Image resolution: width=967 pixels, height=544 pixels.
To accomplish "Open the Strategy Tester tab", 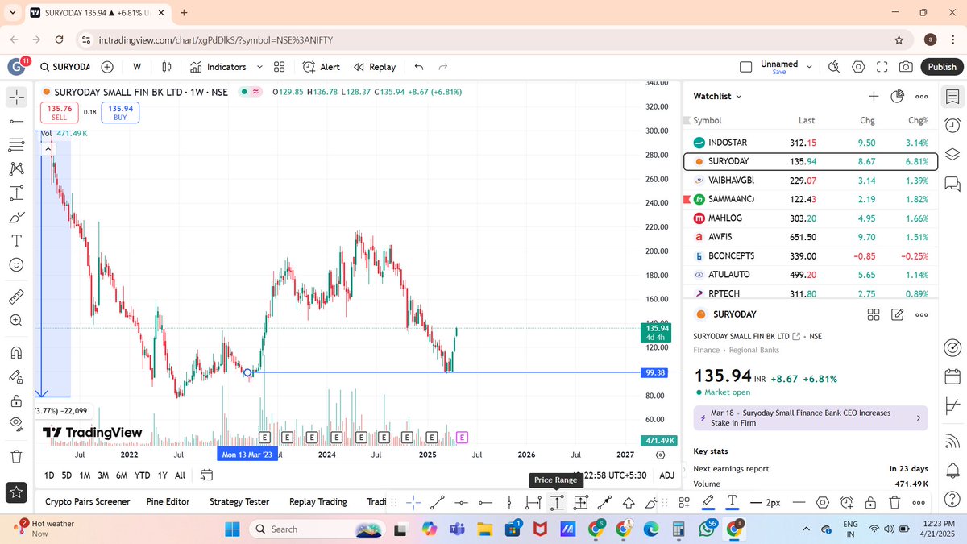I will (239, 501).
